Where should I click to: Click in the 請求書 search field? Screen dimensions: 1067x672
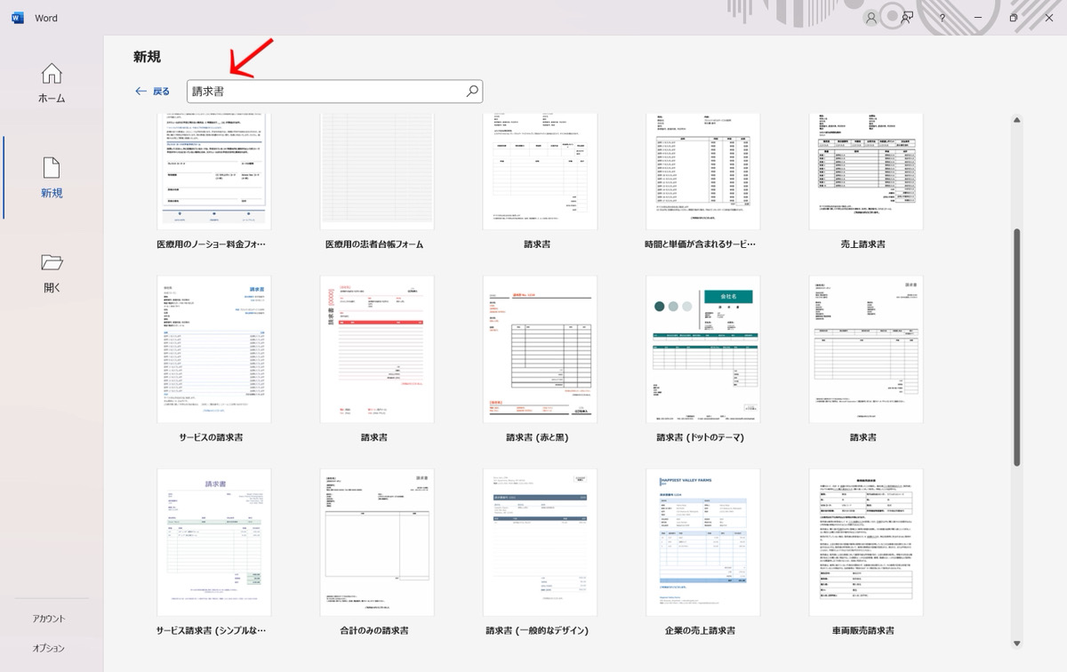[x=325, y=92]
